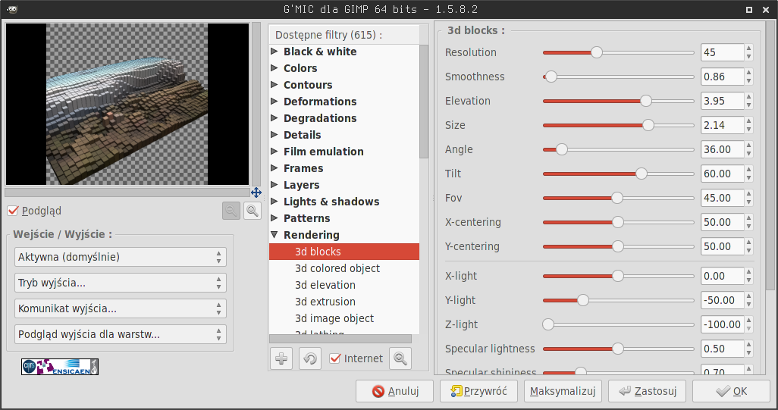Increase Resolution with the stepper up arrow
This screenshot has height=410, width=778.
[x=748, y=48]
